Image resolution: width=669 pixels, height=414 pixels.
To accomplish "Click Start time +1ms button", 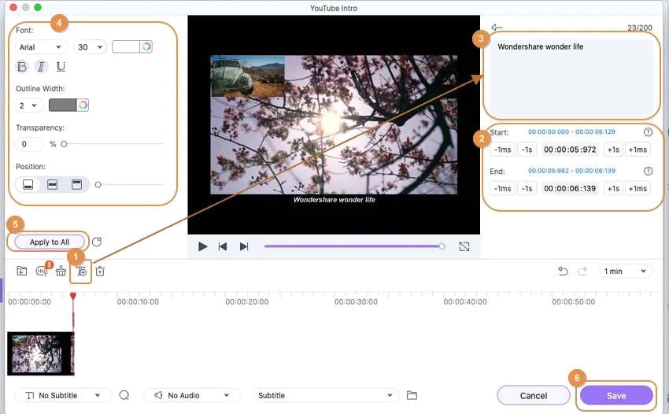I will [638, 150].
